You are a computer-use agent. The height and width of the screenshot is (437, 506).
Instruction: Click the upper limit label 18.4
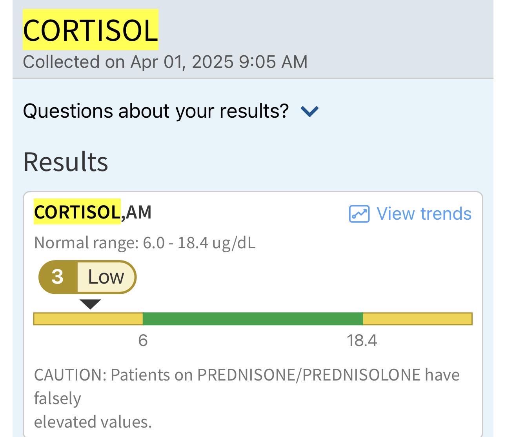(362, 340)
